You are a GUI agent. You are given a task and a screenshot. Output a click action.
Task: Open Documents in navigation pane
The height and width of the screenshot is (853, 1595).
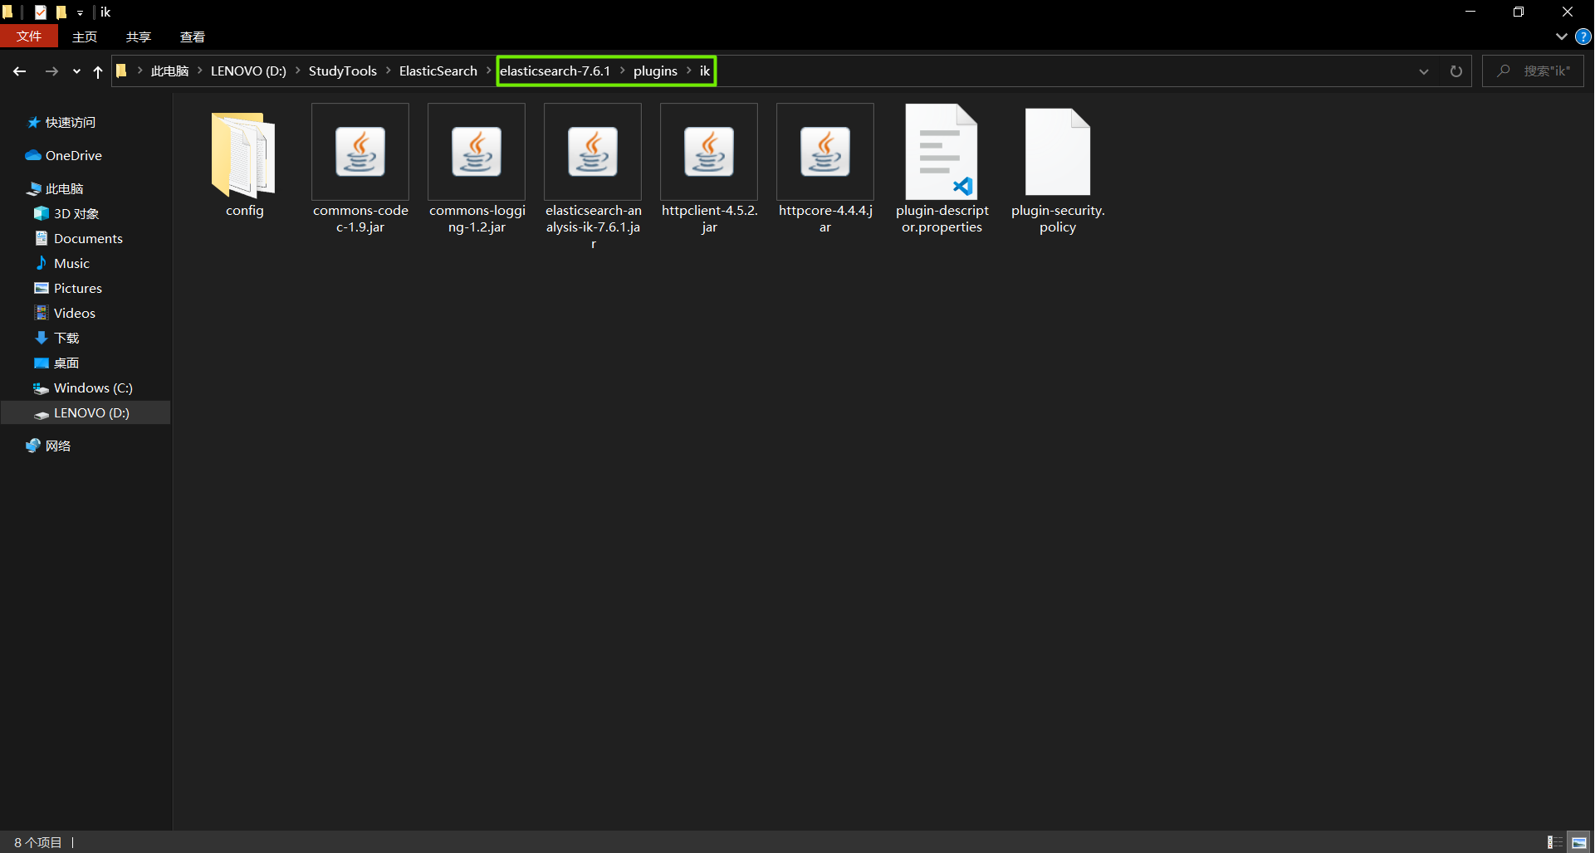coord(88,239)
